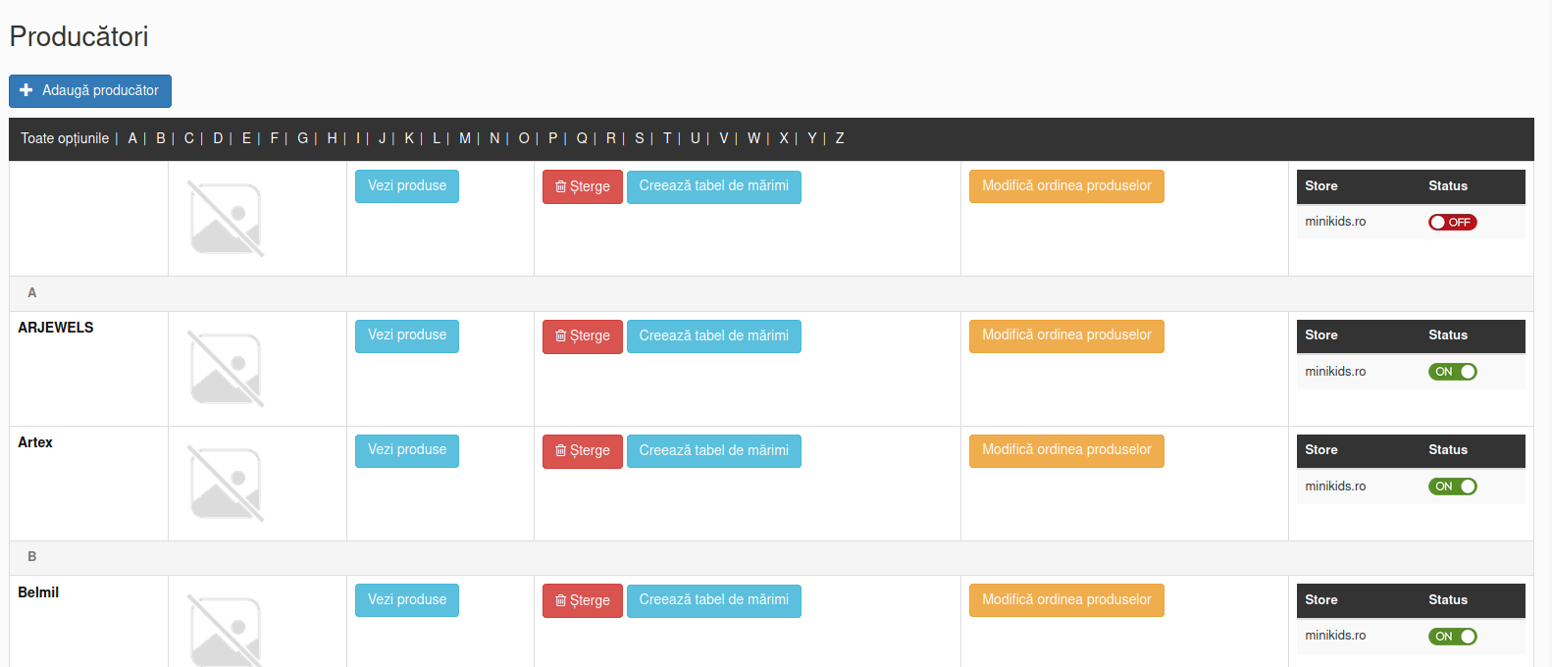The image size is (1552, 667).
Task: Filter manufacturers by letter M
Action: tap(465, 138)
